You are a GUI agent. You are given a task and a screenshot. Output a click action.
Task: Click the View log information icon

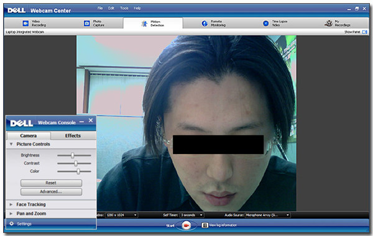coord(205,225)
